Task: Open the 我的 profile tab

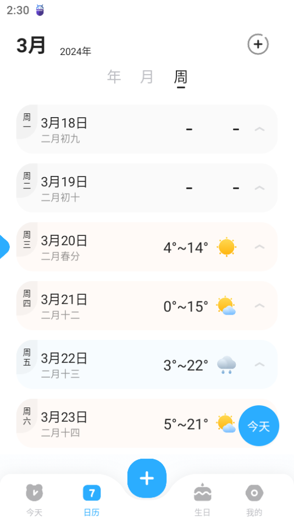Action: click(254, 500)
